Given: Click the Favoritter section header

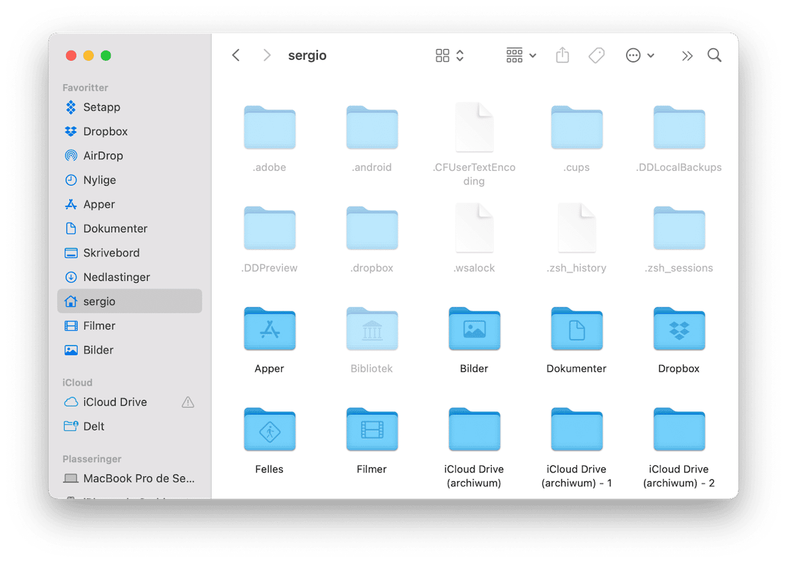Looking at the screenshot, I should tap(85, 87).
